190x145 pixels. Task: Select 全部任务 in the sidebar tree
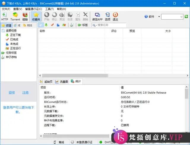(11, 31)
